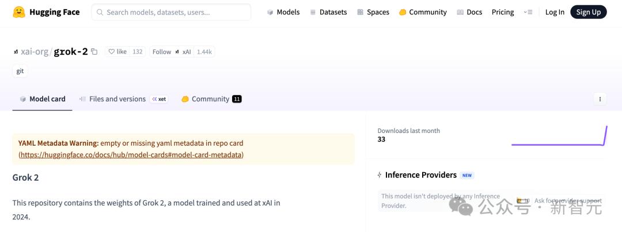Select the Model card tab
622x232 pixels.
pyautogui.click(x=42, y=99)
